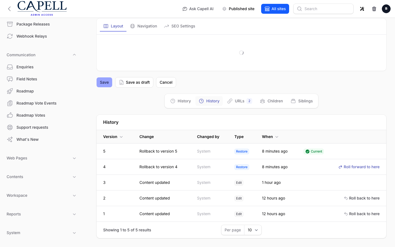
Task: Click the Layout columns icon
Action: pos(106,26)
